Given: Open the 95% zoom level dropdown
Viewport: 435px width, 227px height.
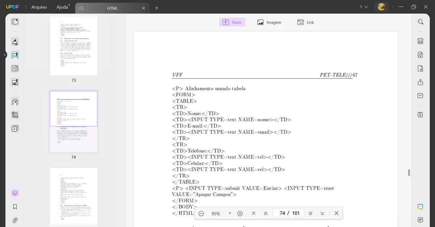Looking at the screenshot, I should [x=229, y=213].
